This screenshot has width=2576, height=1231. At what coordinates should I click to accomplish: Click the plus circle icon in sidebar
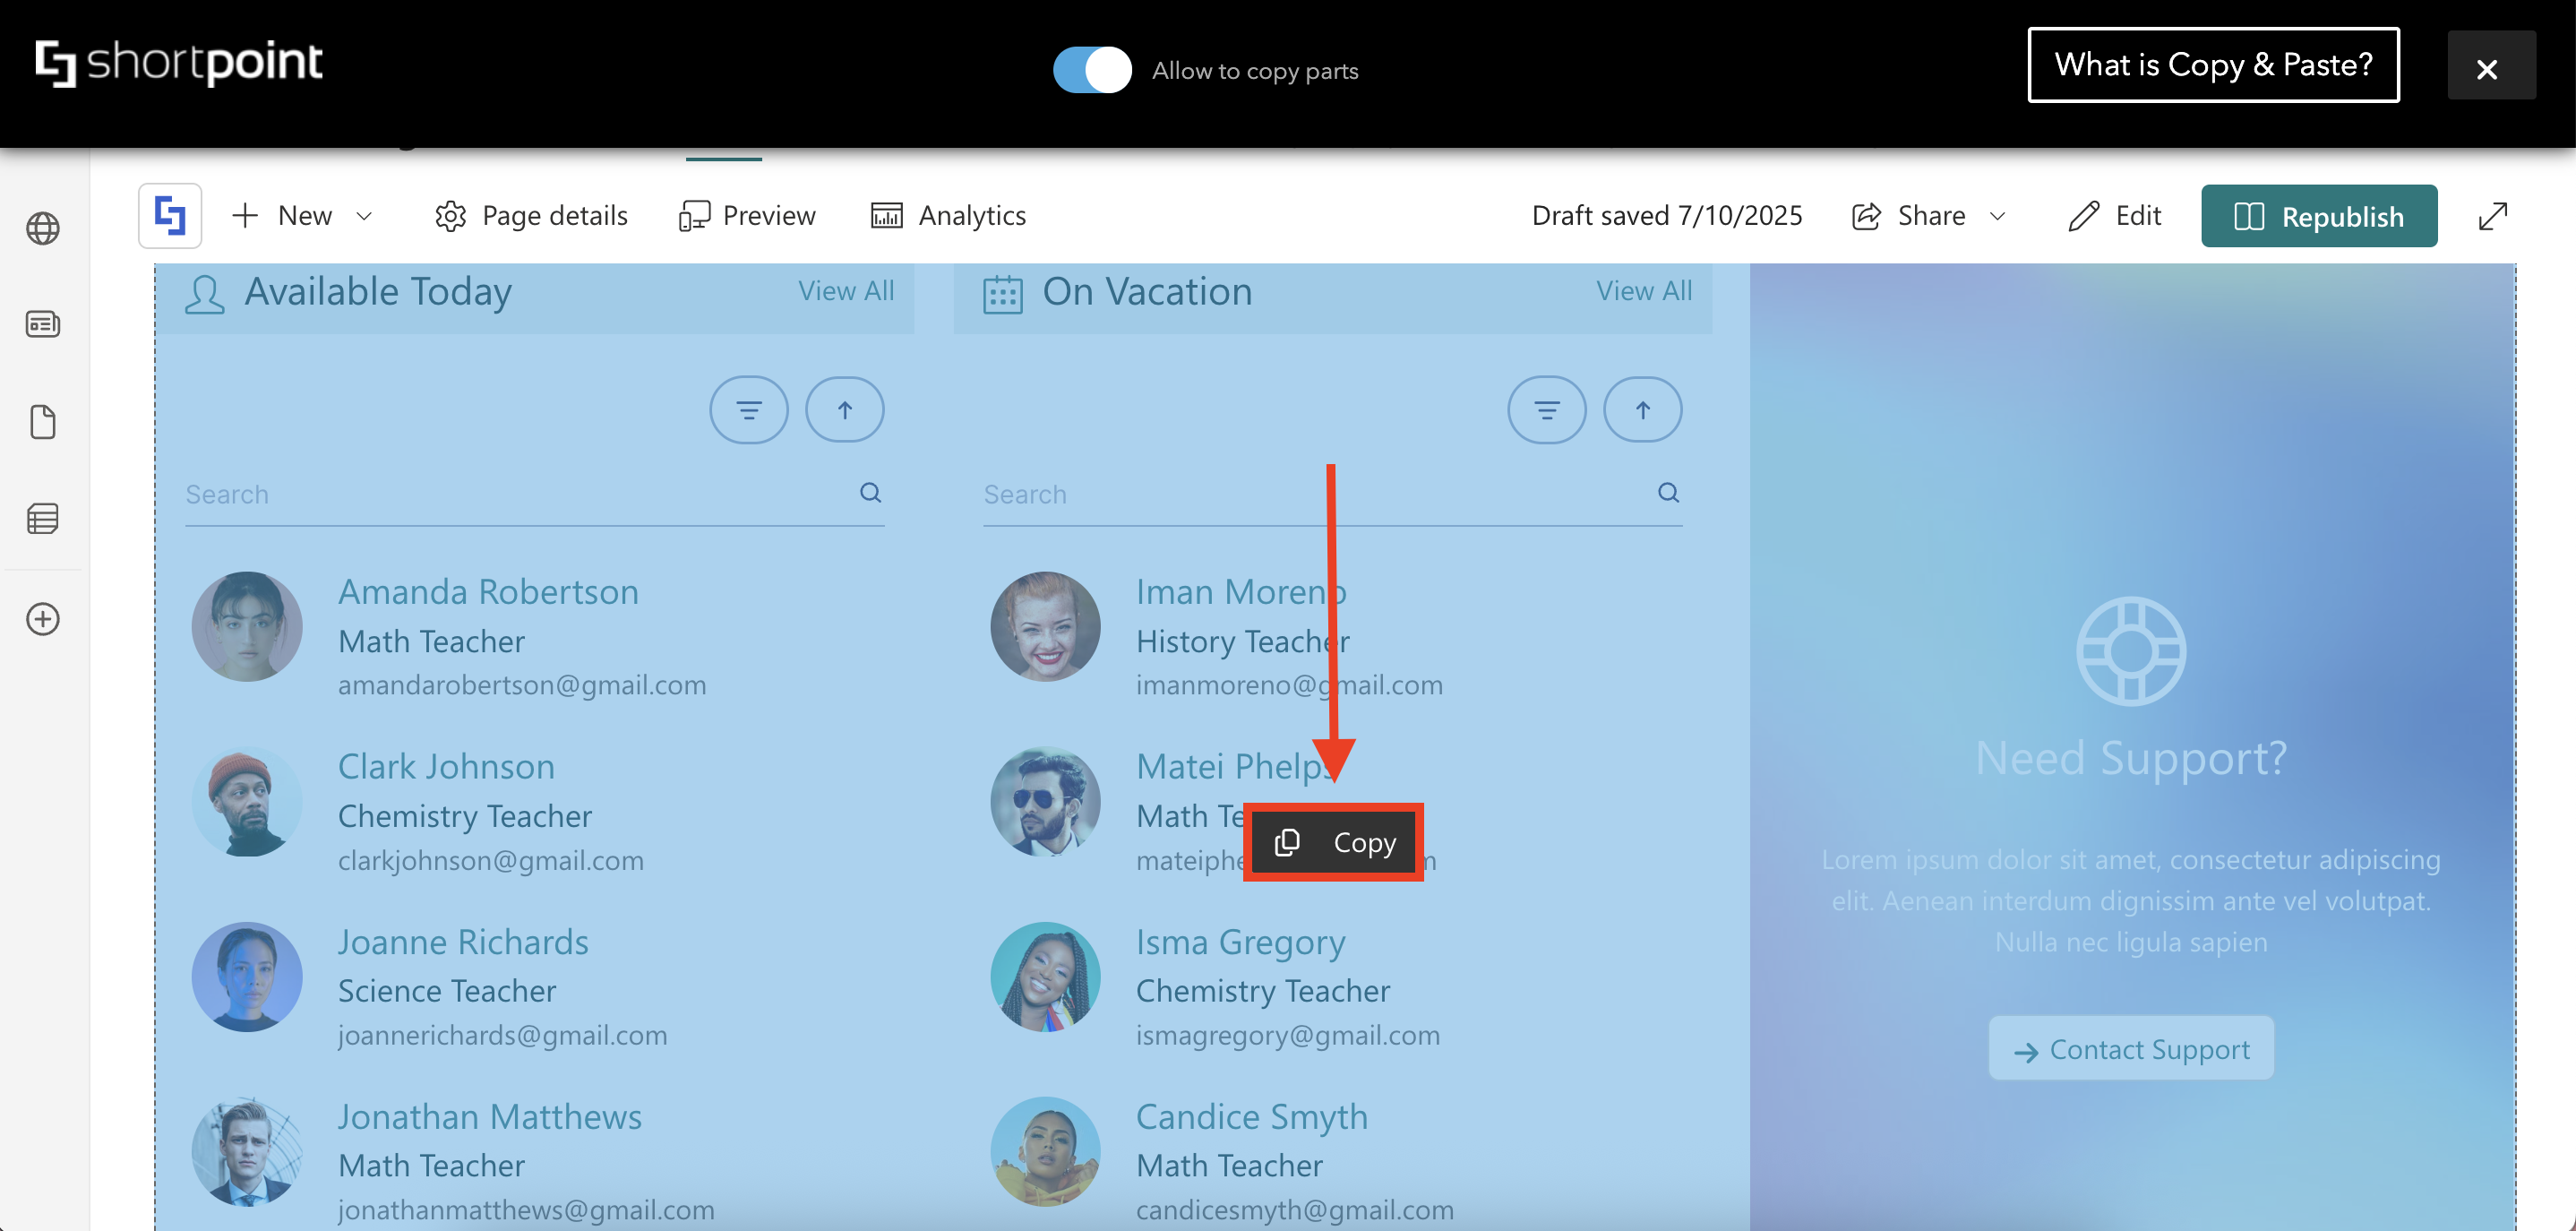coord(43,619)
